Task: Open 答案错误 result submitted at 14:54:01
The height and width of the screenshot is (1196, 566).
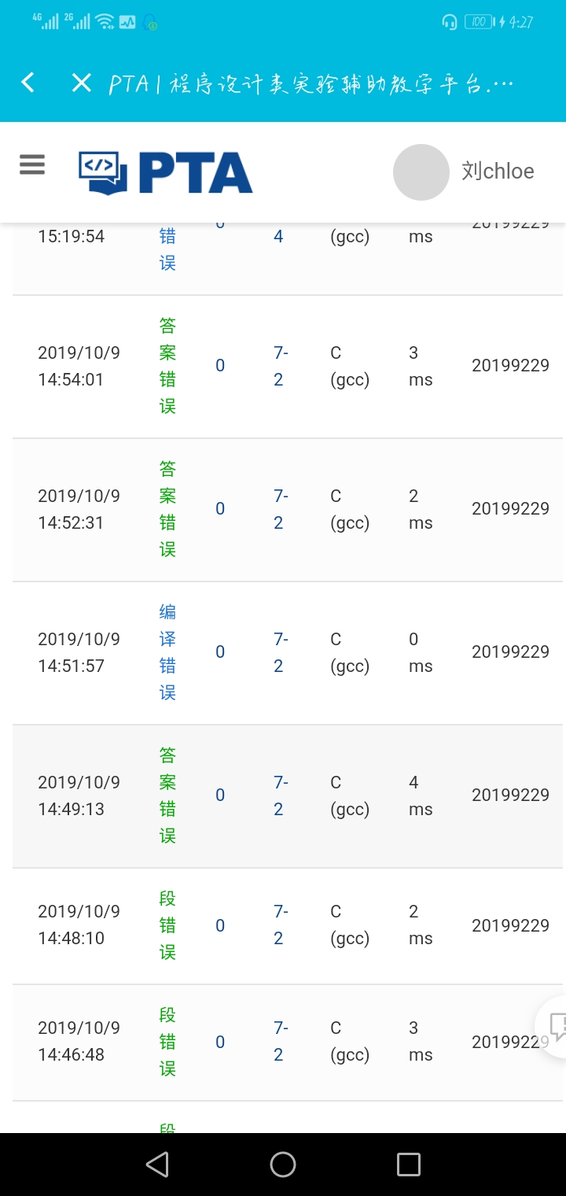Action: point(167,366)
